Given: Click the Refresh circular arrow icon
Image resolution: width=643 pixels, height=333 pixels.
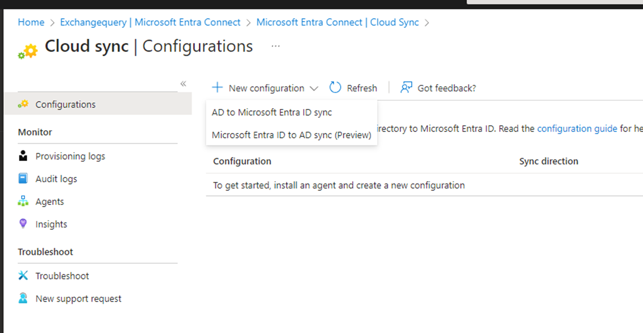Looking at the screenshot, I should (x=335, y=88).
